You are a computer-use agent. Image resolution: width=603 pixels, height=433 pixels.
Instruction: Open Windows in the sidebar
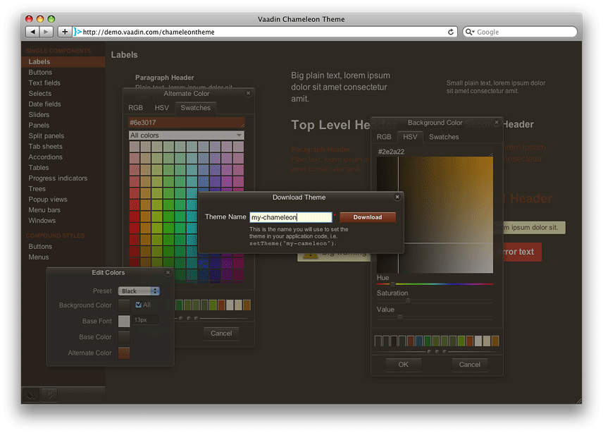pos(42,221)
